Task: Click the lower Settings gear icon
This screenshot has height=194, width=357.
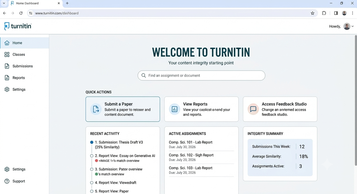Action: (x=7, y=169)
